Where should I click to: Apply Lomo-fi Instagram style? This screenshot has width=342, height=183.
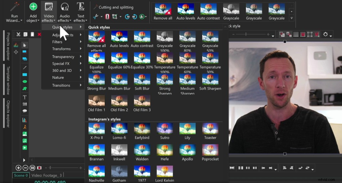[119, 131]
